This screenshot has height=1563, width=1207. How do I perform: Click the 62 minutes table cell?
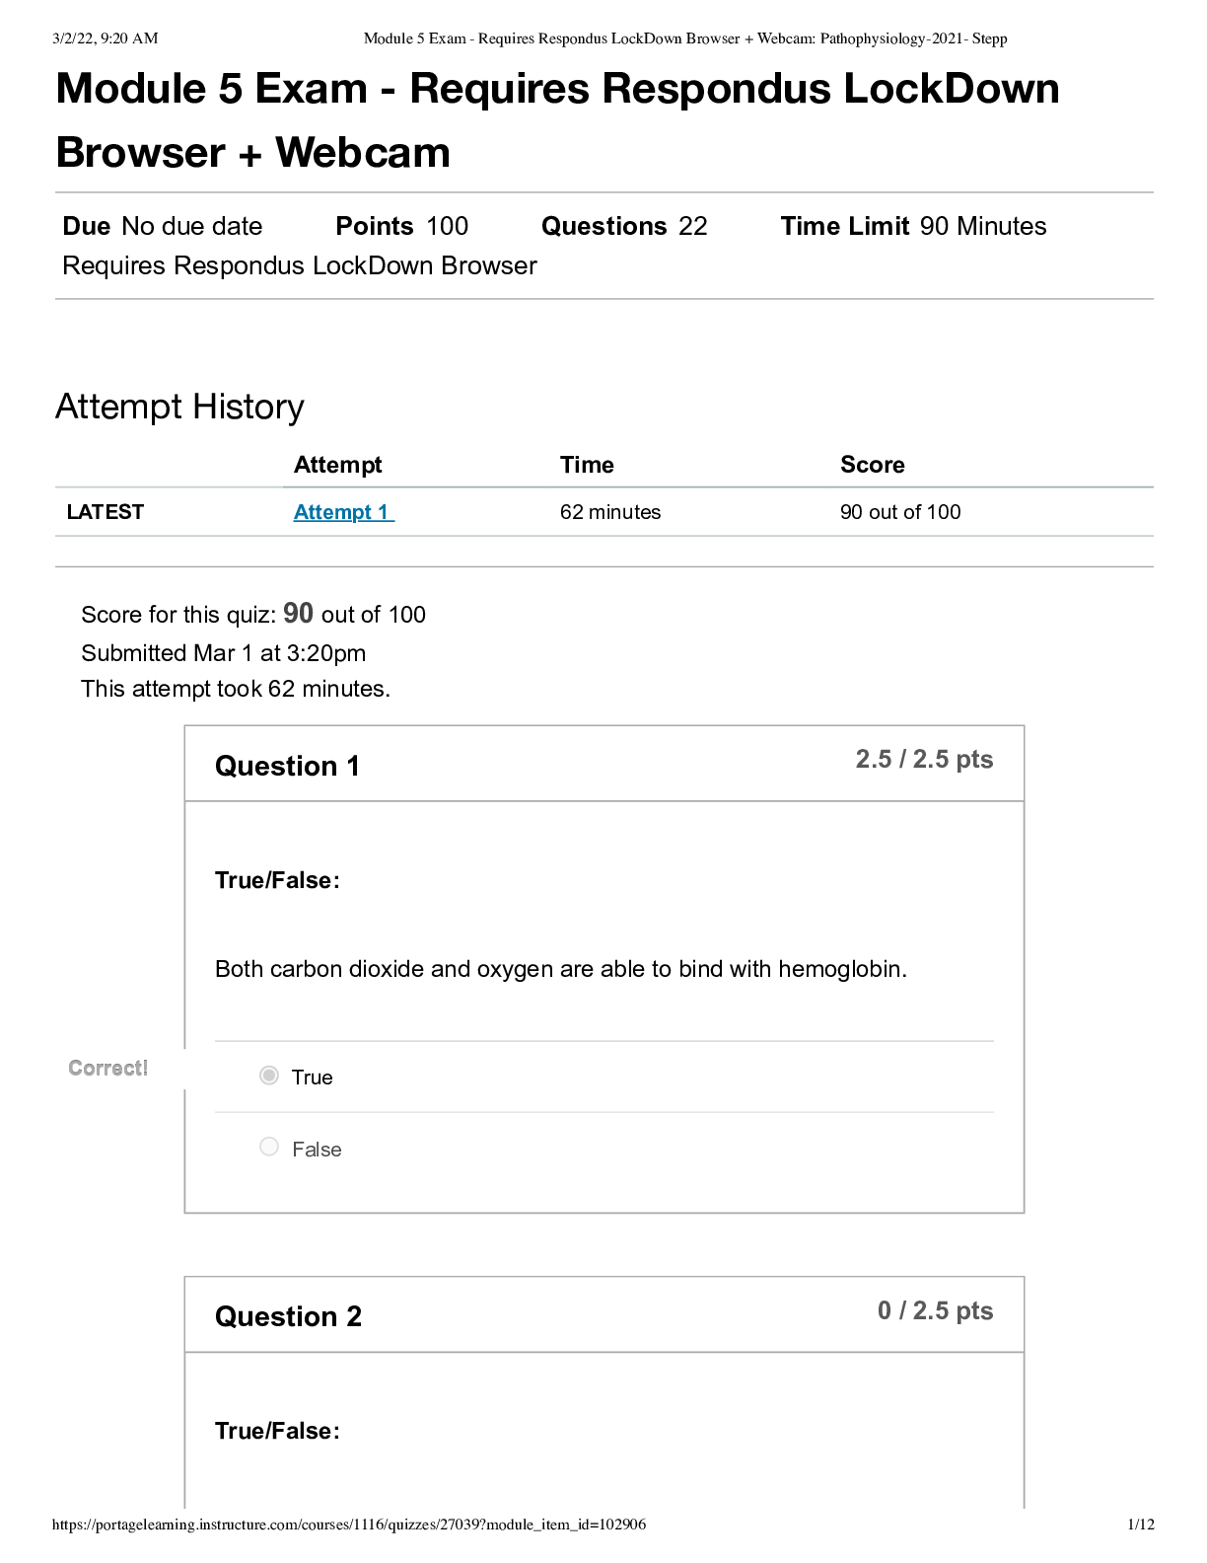(x=610, y=512)
